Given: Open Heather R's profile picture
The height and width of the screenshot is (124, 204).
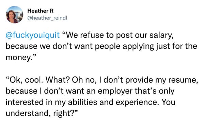Looking at the screenshot, I should pos(15,15).
